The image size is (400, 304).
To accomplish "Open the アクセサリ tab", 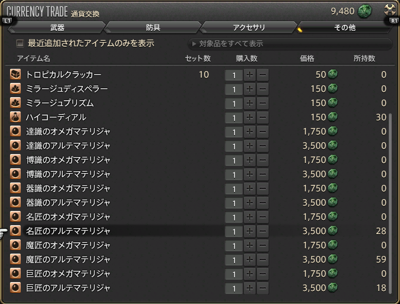I will tap(249, 28).
